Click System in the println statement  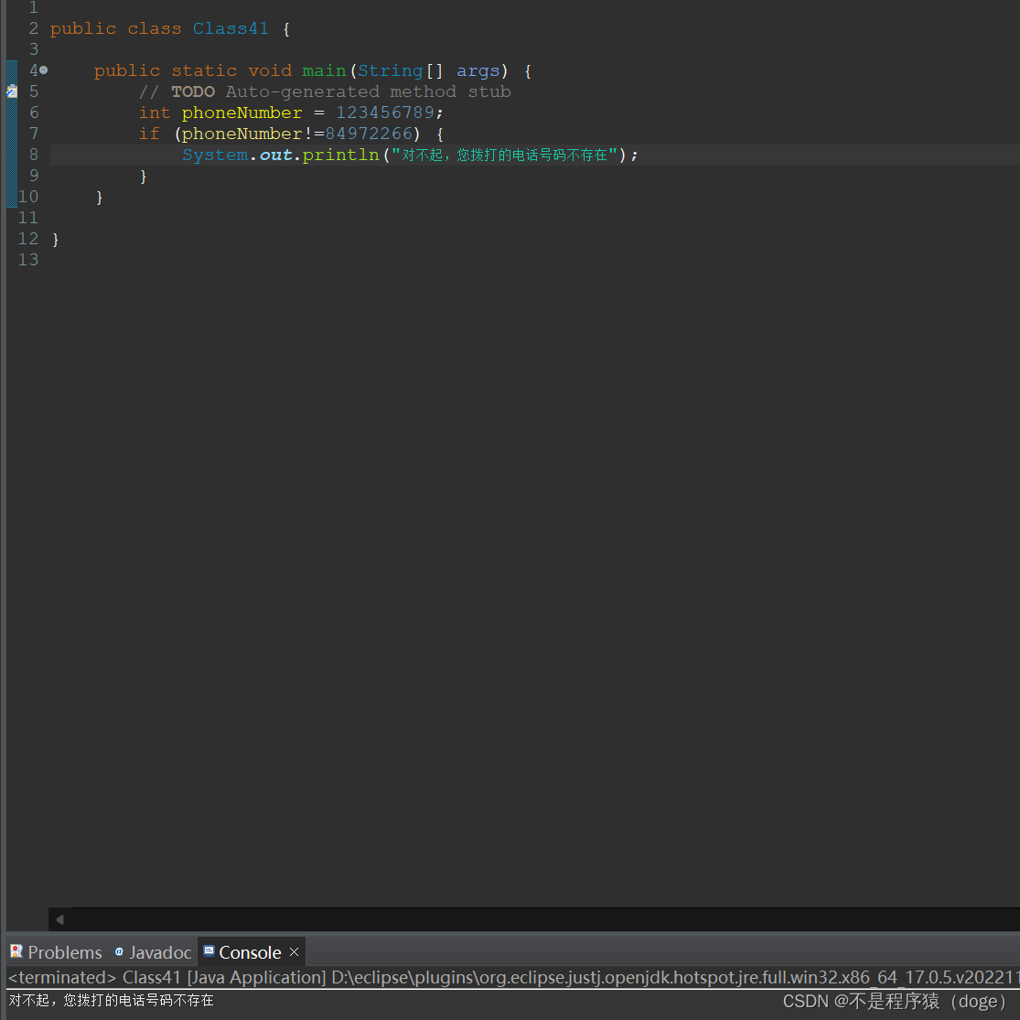tap(215, 155)
